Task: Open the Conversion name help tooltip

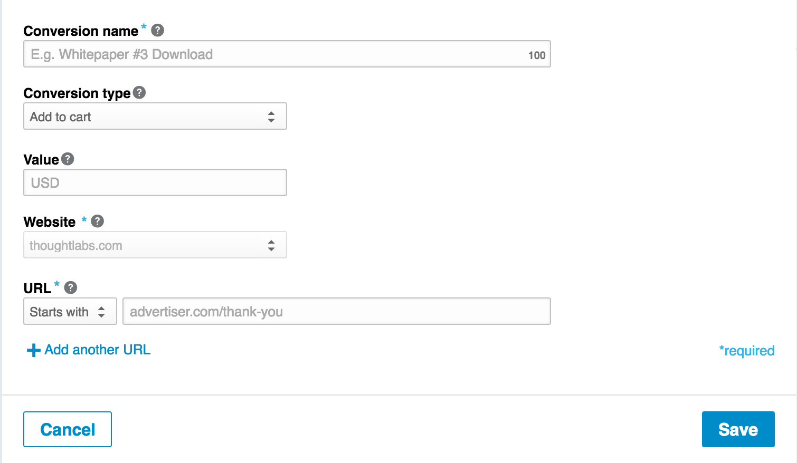Action: (x=156, y=31)
